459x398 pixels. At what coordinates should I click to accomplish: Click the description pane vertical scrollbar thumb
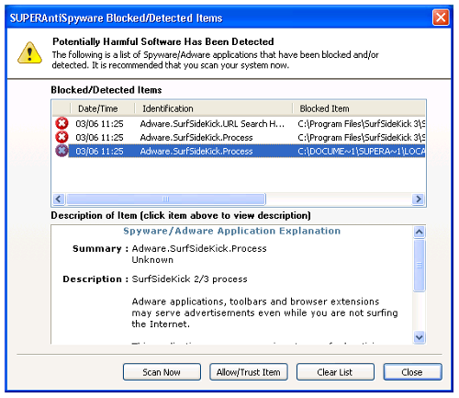click(420, 266)
